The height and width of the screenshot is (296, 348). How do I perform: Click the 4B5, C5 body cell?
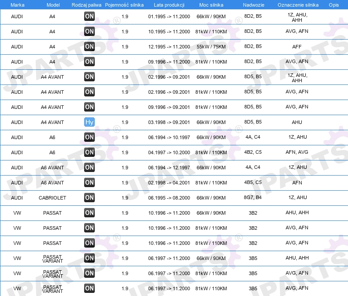(x=253, y=182)
